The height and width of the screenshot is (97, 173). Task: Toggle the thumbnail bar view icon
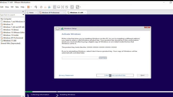59,7
